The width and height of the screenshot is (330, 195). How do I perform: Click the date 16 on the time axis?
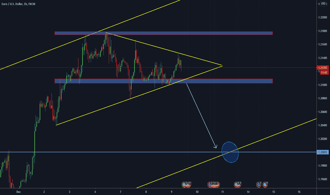(x=299, y=192)
